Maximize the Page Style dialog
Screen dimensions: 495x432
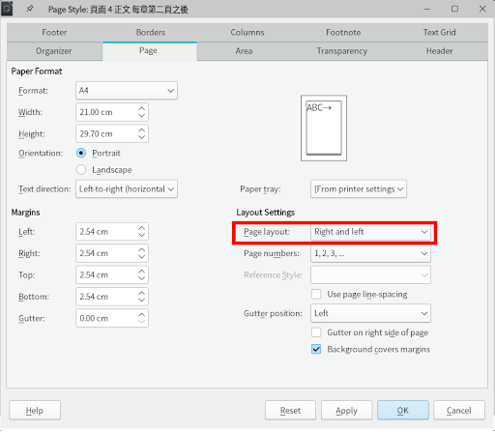click(x=454, y=9)
